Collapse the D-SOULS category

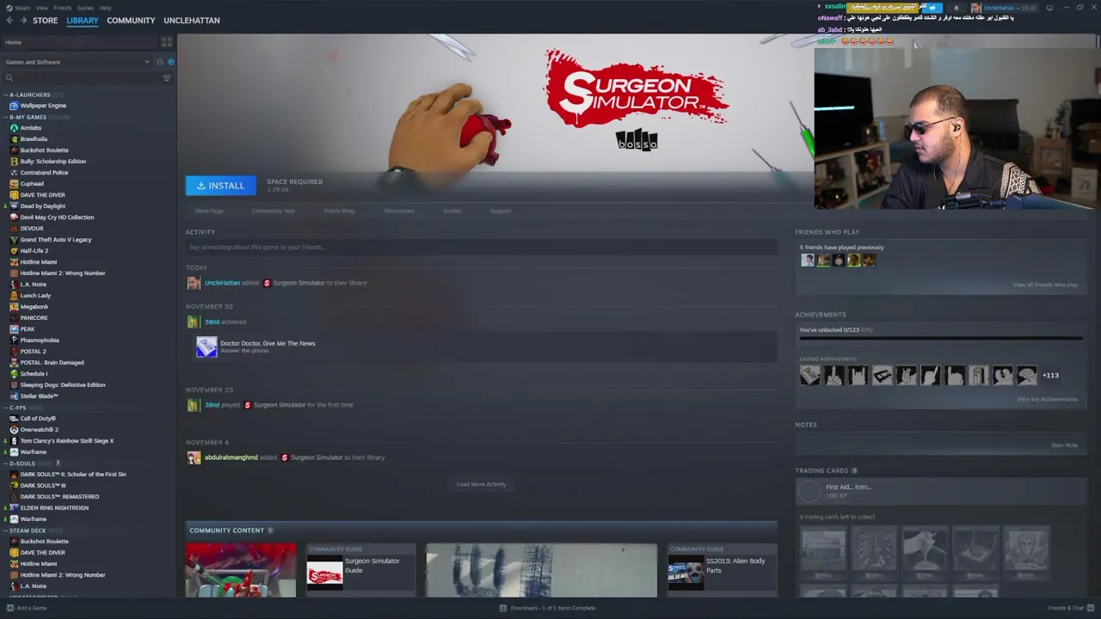click(5, 463)
